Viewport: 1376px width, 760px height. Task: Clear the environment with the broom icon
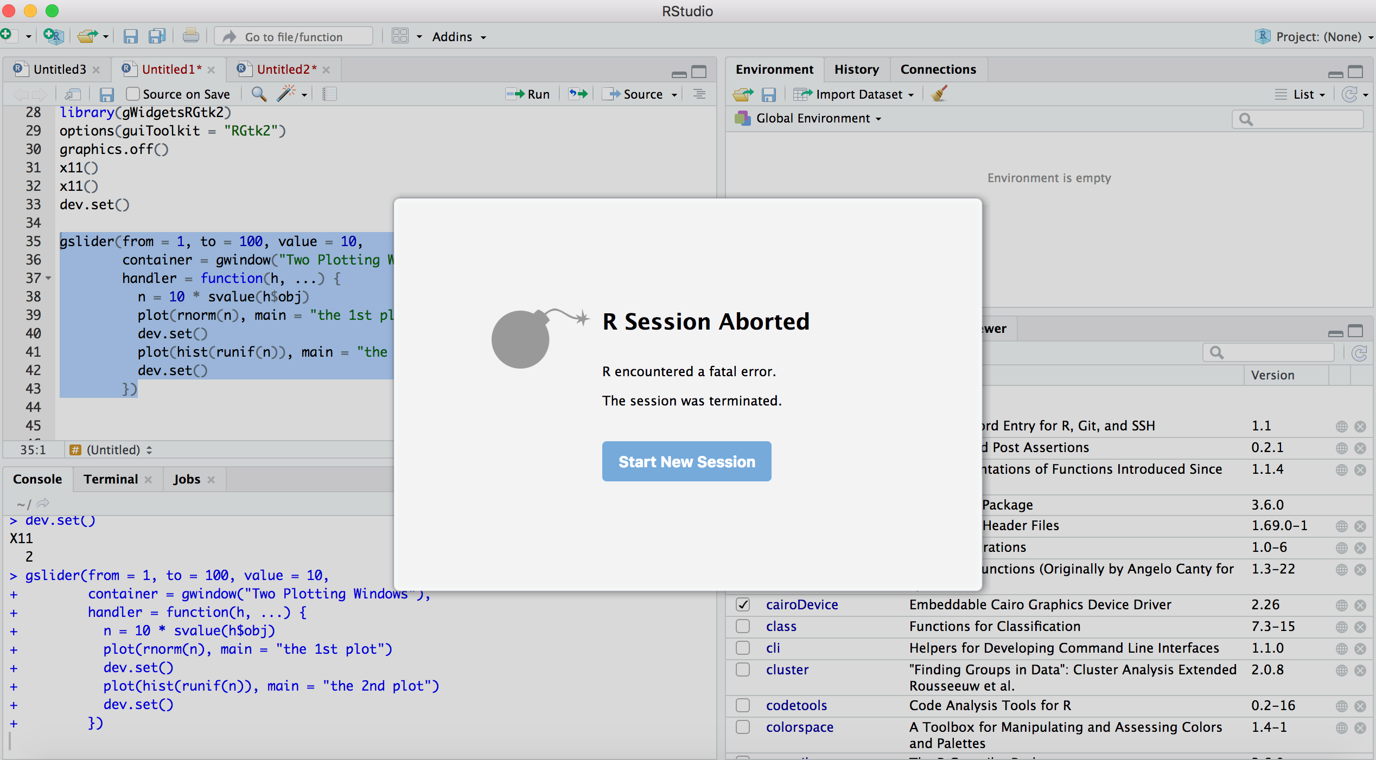point(938,94)
